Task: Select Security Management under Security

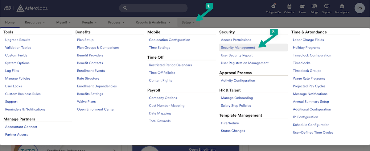Action: pos(238,48)
